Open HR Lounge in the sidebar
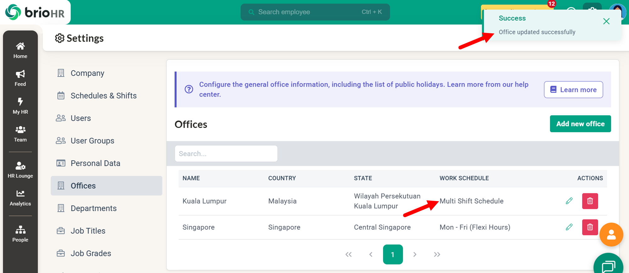 point(20,170)
